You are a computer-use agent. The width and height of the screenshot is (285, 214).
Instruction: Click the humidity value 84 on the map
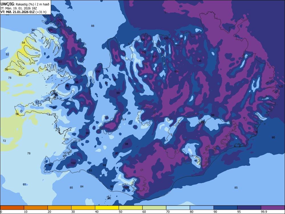tap(82, 187)
